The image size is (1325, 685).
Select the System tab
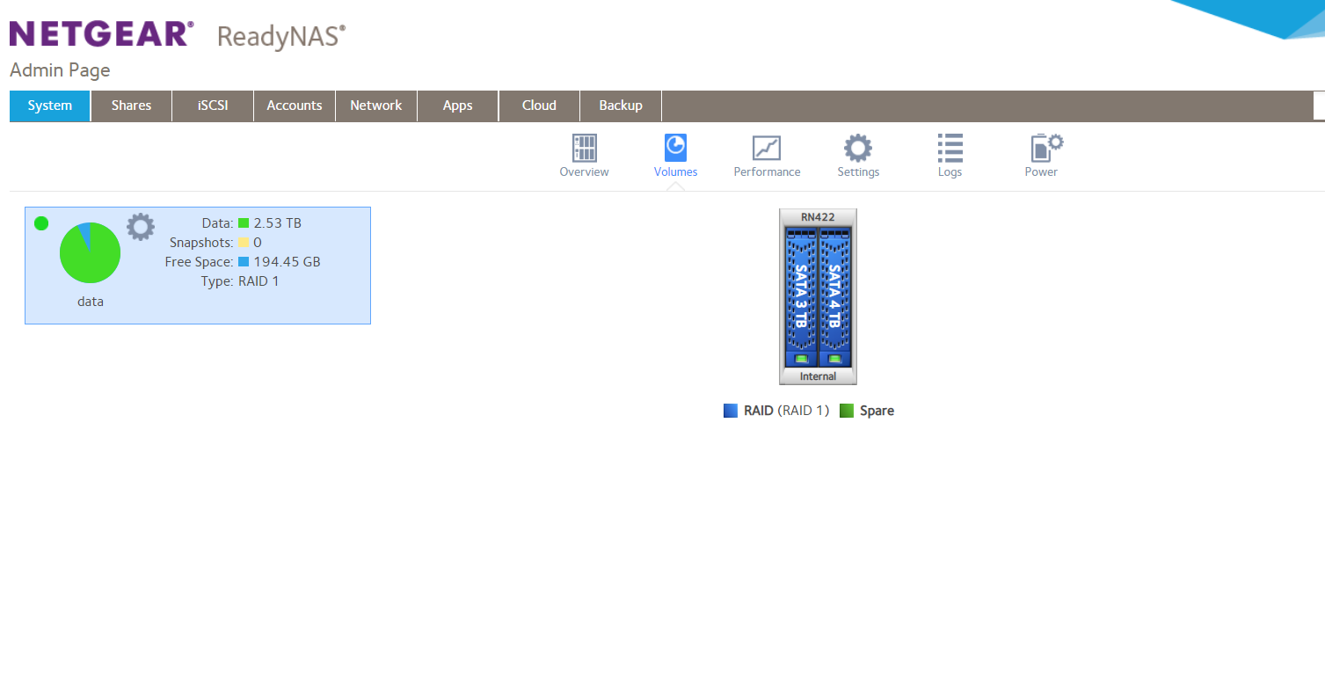(49, 106)
